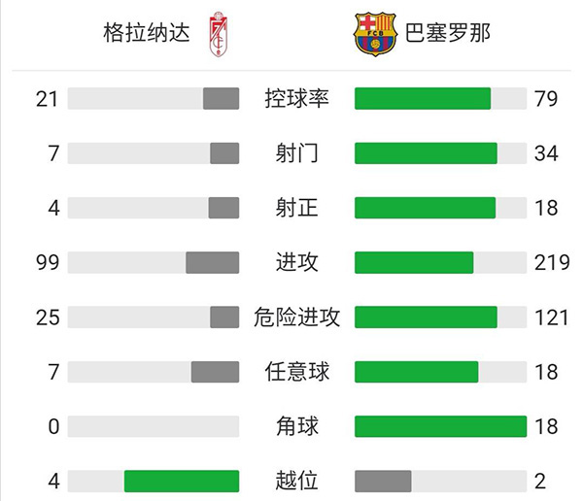Click the 角球 stat label

[x=296, y=425]
